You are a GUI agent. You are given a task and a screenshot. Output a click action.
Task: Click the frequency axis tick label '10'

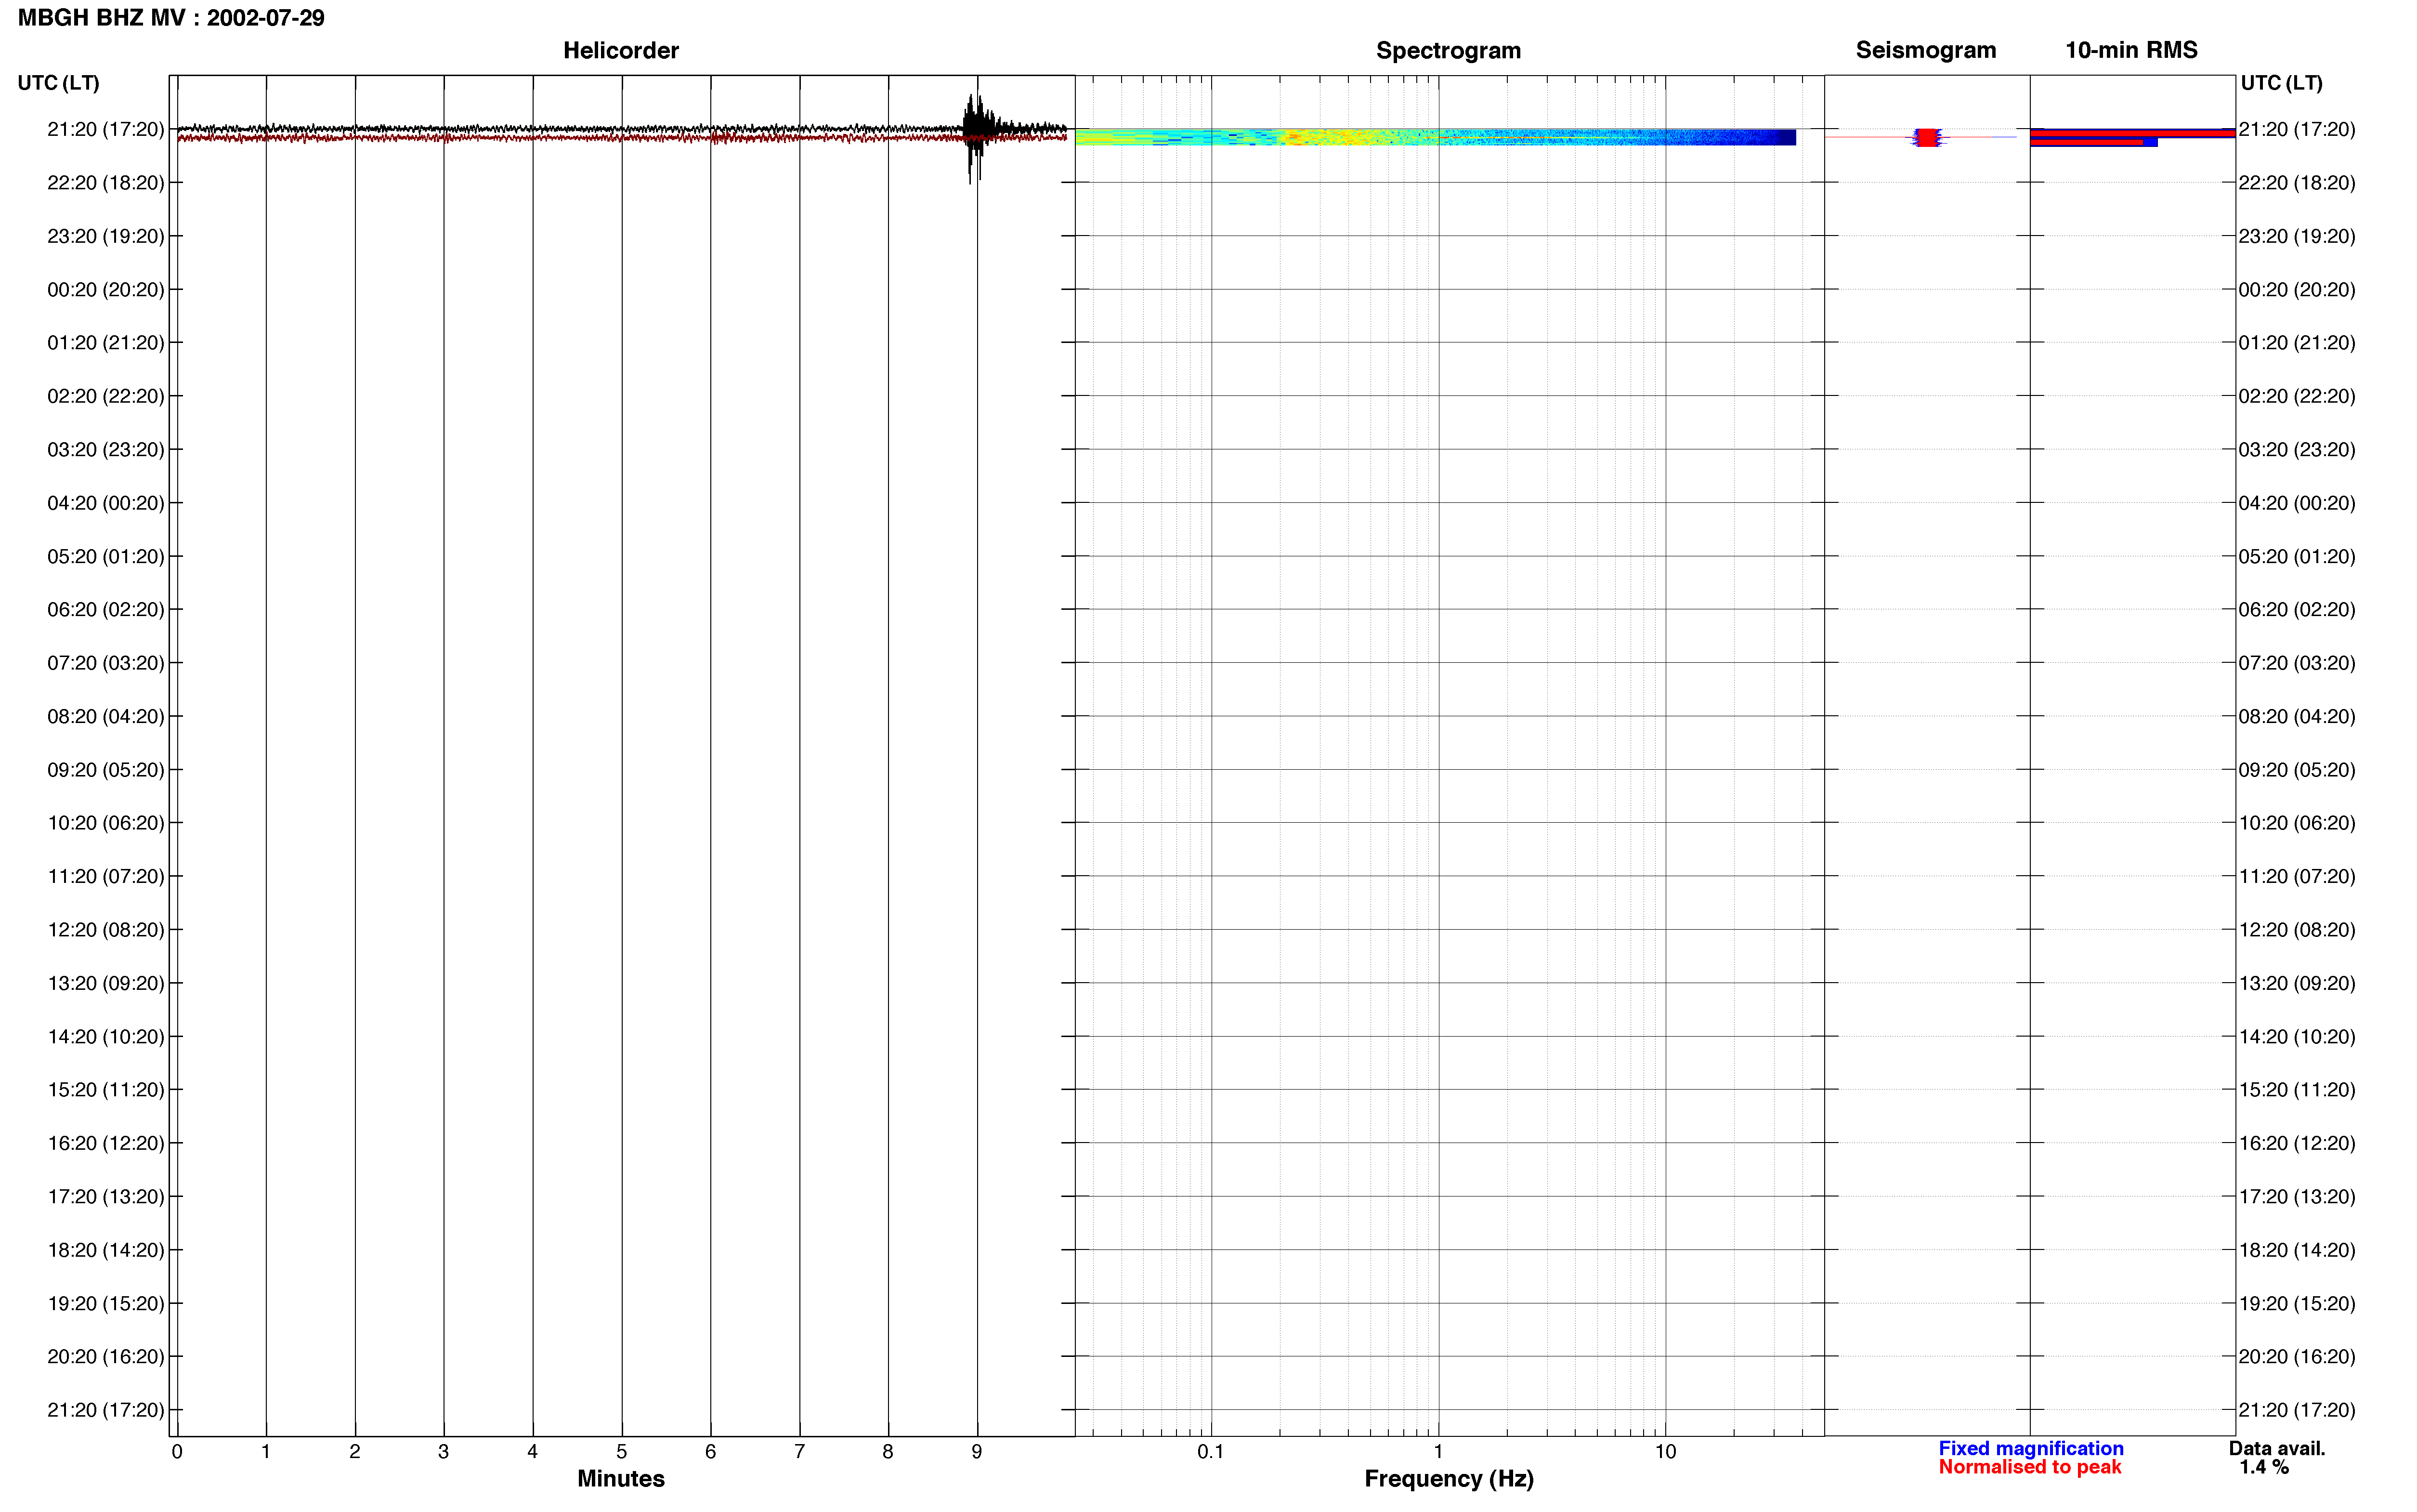point(1665,1452)
